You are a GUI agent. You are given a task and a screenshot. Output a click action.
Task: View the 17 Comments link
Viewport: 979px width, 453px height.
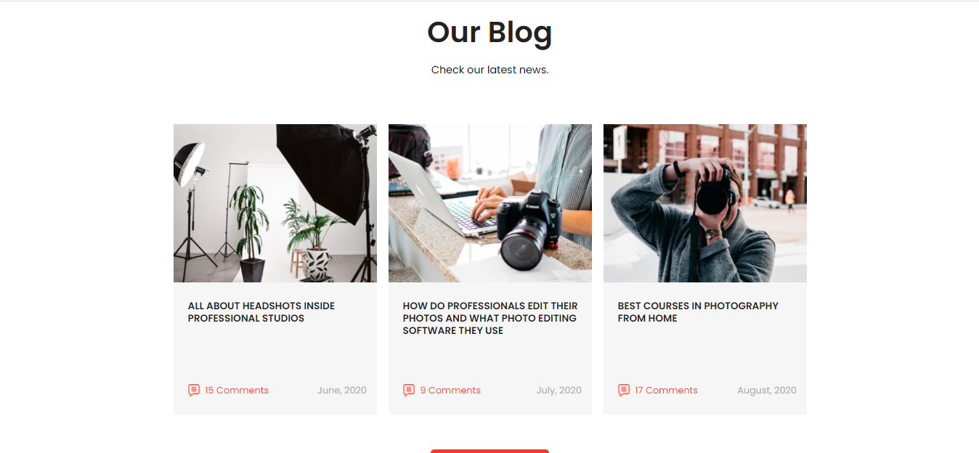tap(666, 391)
